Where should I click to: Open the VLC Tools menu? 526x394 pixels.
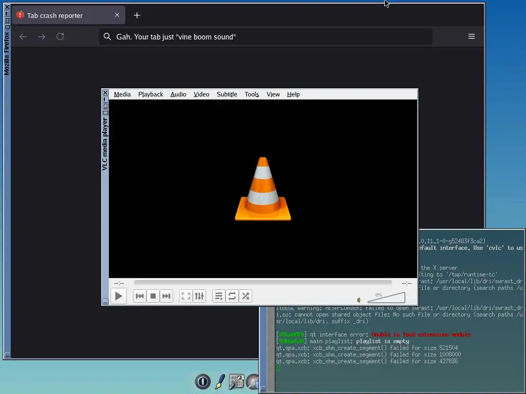click(x=252, y=94)
